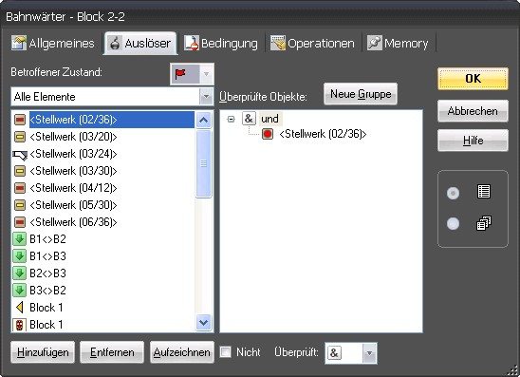Click the traffic light icon of Block 1

click(20, 325)
